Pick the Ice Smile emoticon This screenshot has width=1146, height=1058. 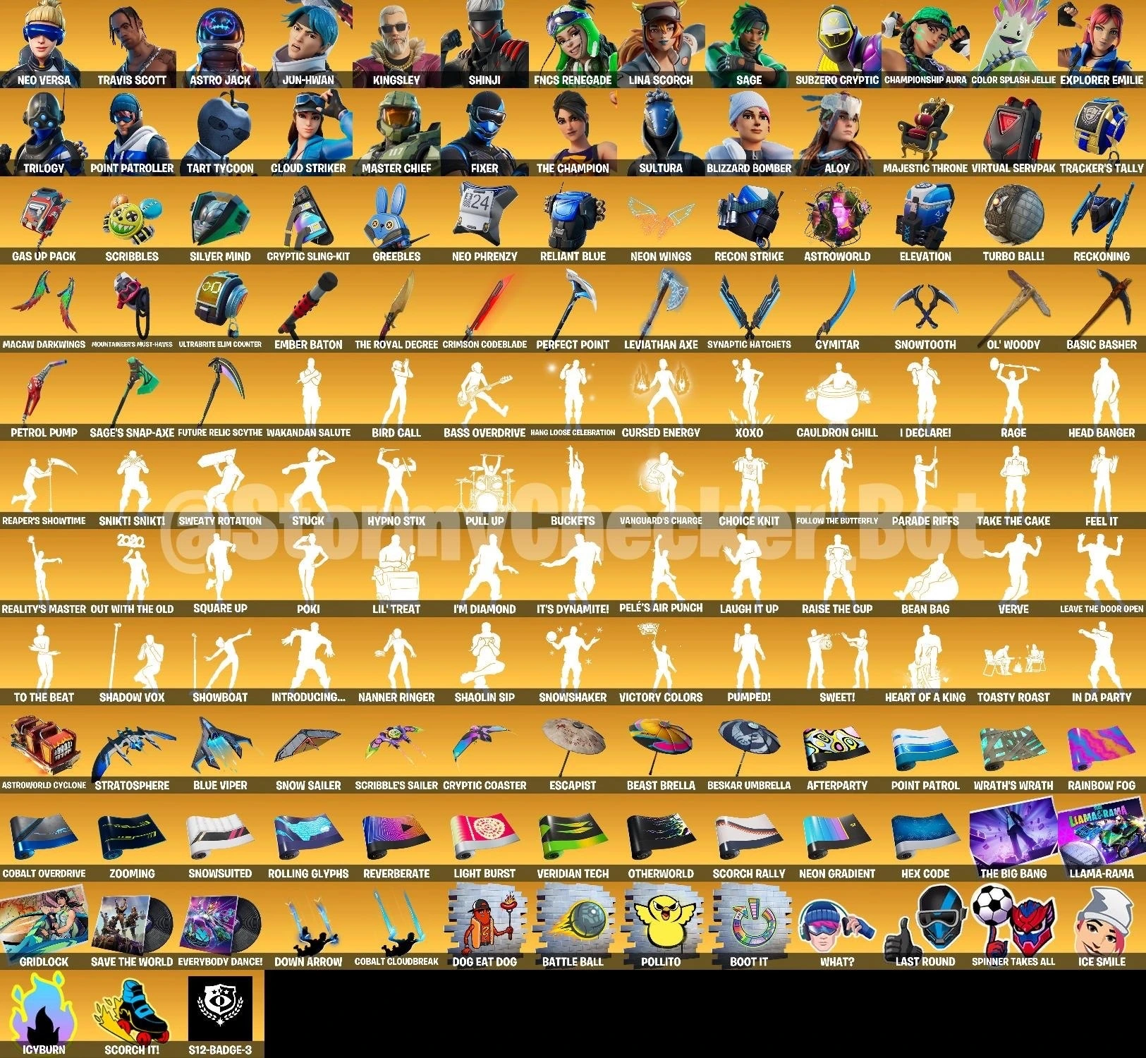click(x=1102, y=925)
